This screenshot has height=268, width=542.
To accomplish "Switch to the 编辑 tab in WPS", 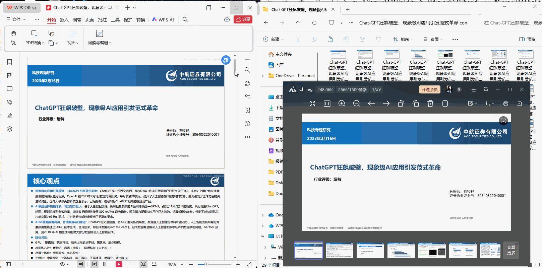I will (77, 20).
